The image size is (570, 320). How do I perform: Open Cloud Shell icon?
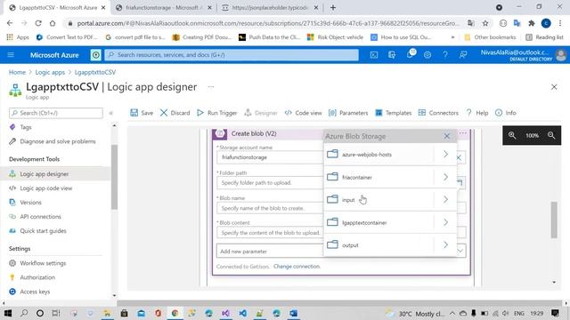pyautogui.click(x=374, y=55)
